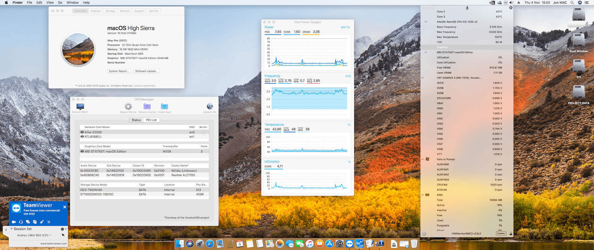Image resolution: width=594 pixels, height=250 pixels.
Task: Toggle Builtin checkbox for RTL8188EU
Action: [x=204, y=136]
